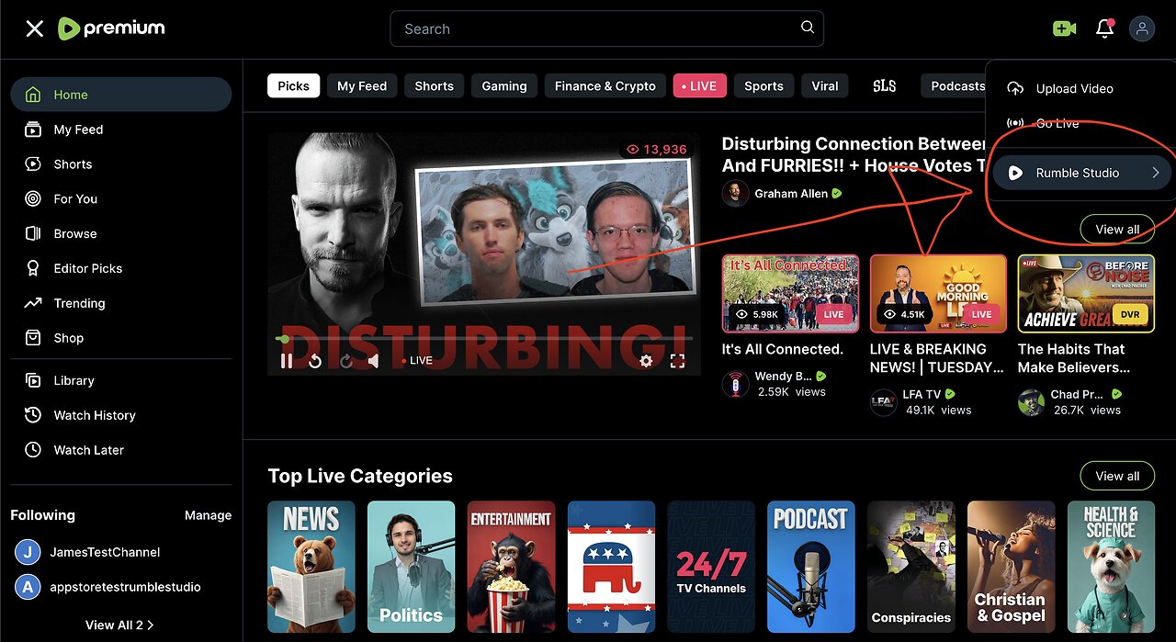Screen dimensions: 1176x642
Task: Pause the live video
Action: click(287, 361)
